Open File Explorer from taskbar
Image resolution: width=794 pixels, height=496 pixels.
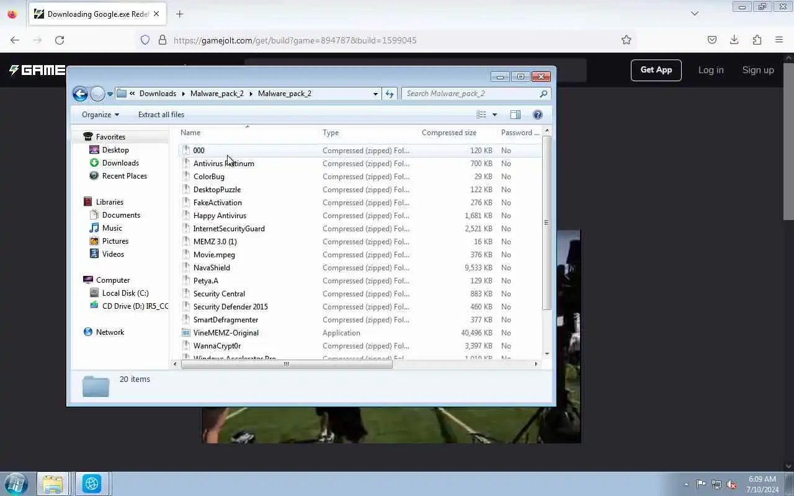pos(53,484)
